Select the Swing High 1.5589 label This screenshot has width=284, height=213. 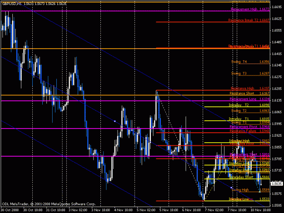(x=250, y=190)
